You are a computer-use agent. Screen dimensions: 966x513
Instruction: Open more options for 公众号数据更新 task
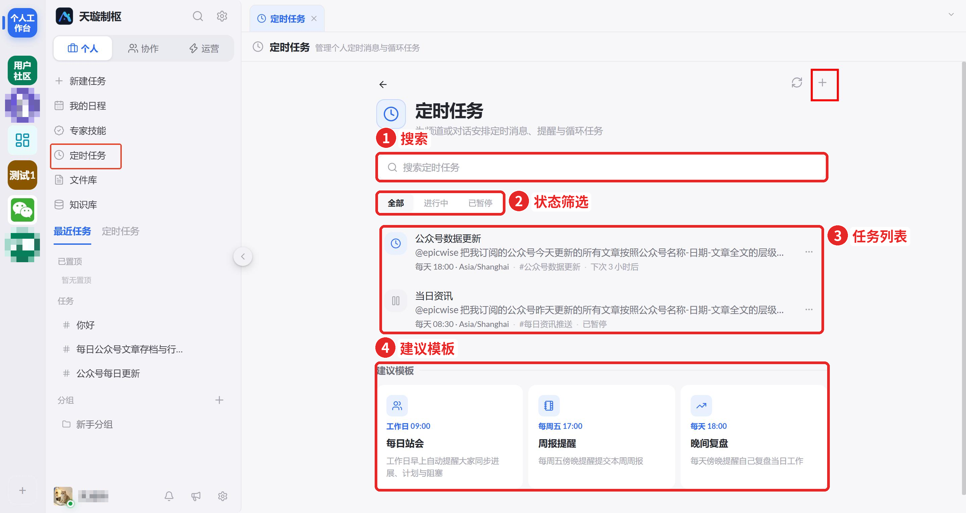[809, 252]
